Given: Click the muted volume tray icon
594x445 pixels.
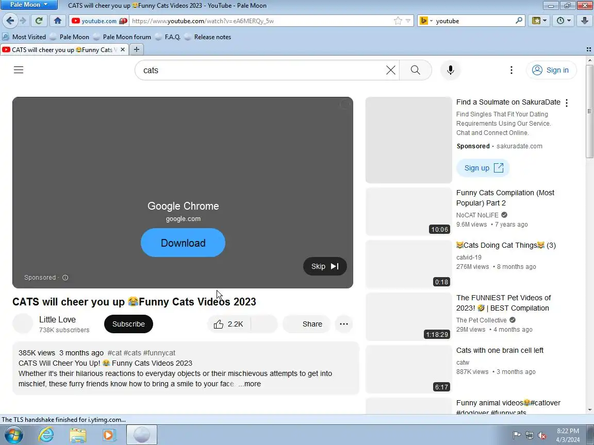Looking at the screenshot, I should coord(542,436).
